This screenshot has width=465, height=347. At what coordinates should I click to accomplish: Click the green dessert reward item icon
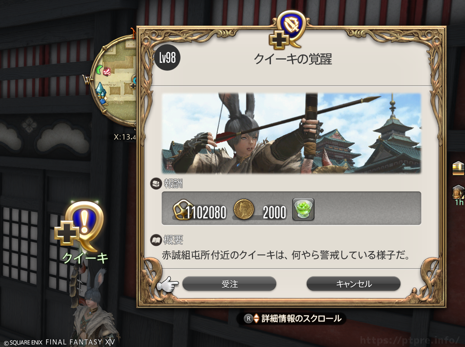coord(303,209)
